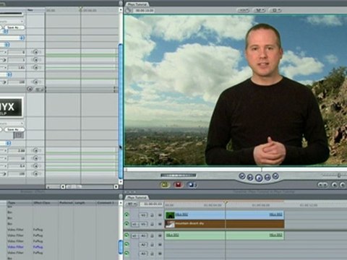Screen dimensions: 347x260
Task: Lock the V1 video track
Action: coord(152,224)
